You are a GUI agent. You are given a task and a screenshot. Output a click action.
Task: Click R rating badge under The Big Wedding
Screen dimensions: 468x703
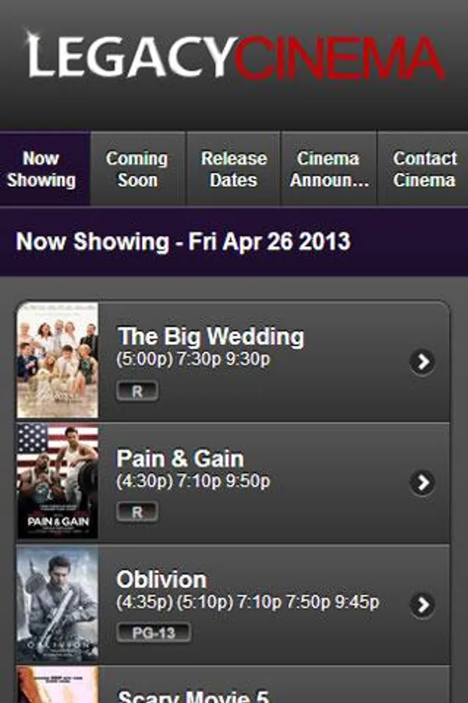137,391
